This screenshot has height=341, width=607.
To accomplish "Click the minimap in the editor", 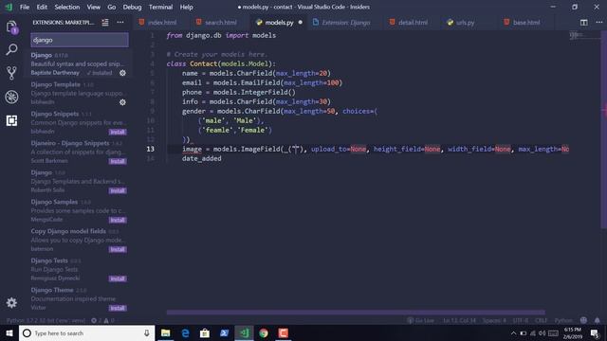I will [584, 36].
